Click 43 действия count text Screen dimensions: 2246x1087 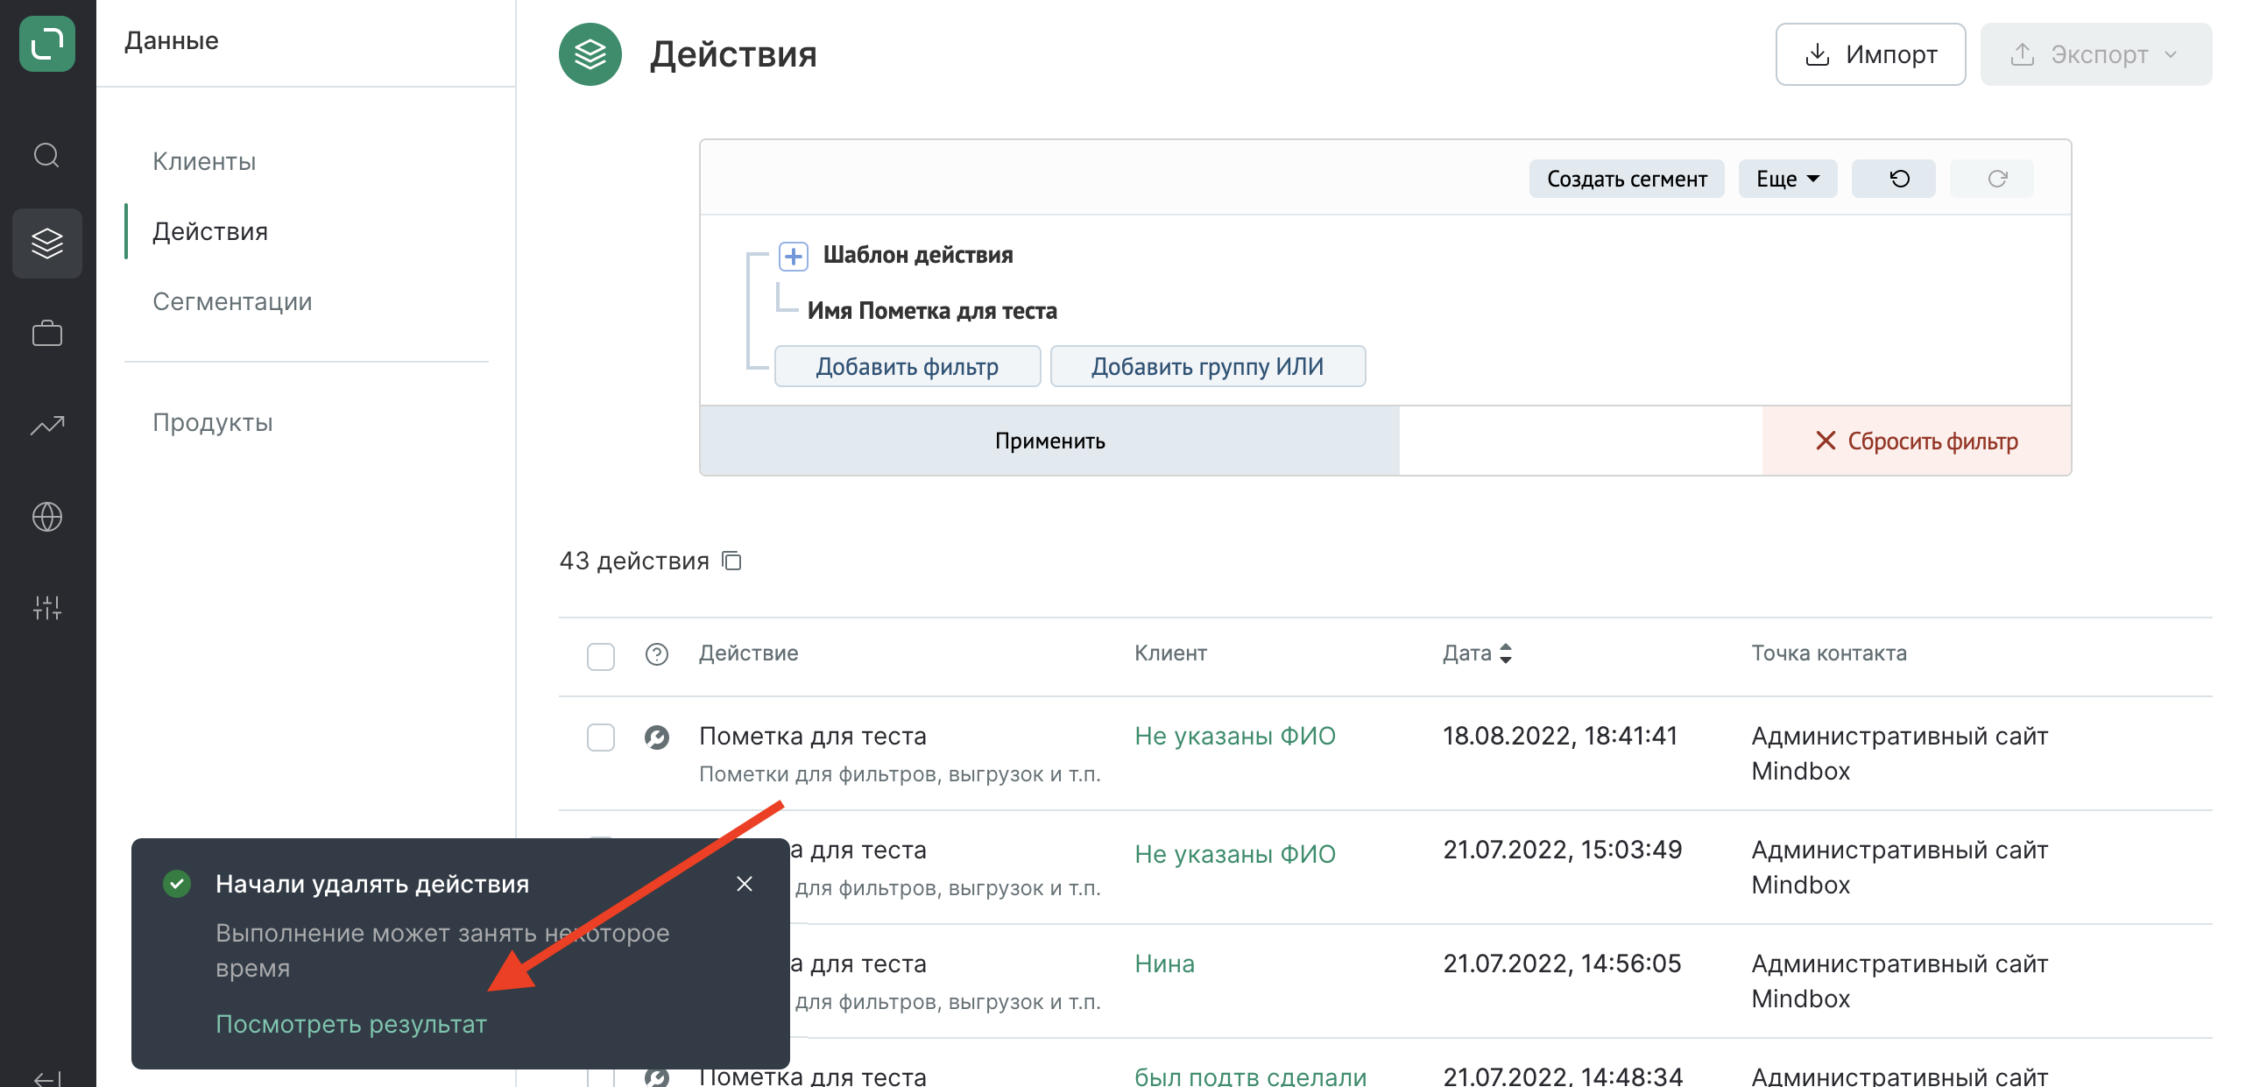tap(634, 561)
